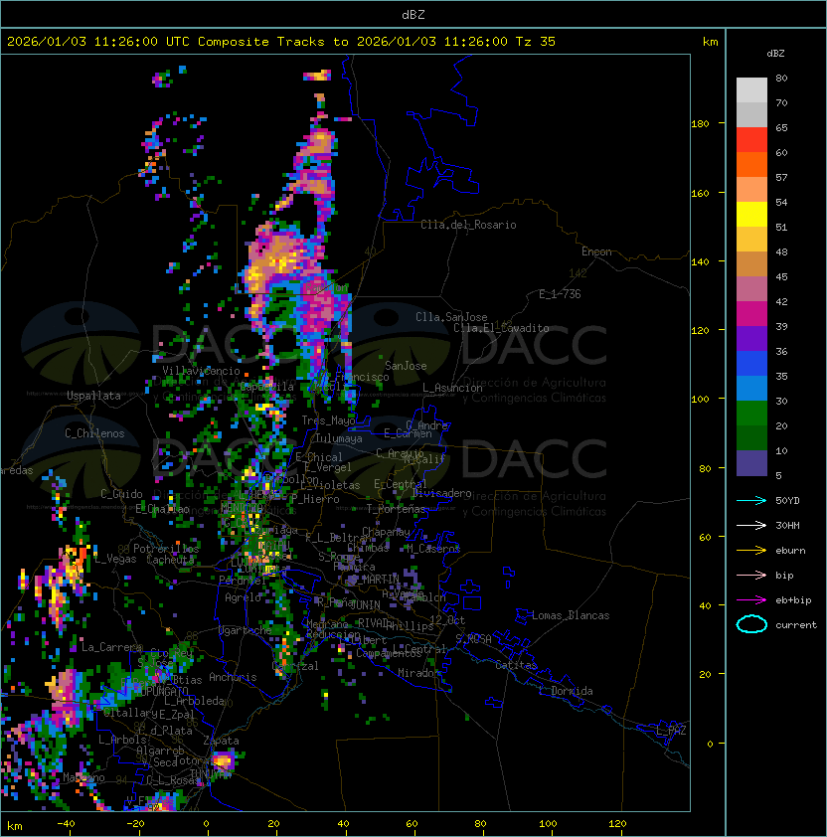The width and height of the screenshot is (827, 837).
Task: Click the 'Zapata' map label
Action: (221, 741)
